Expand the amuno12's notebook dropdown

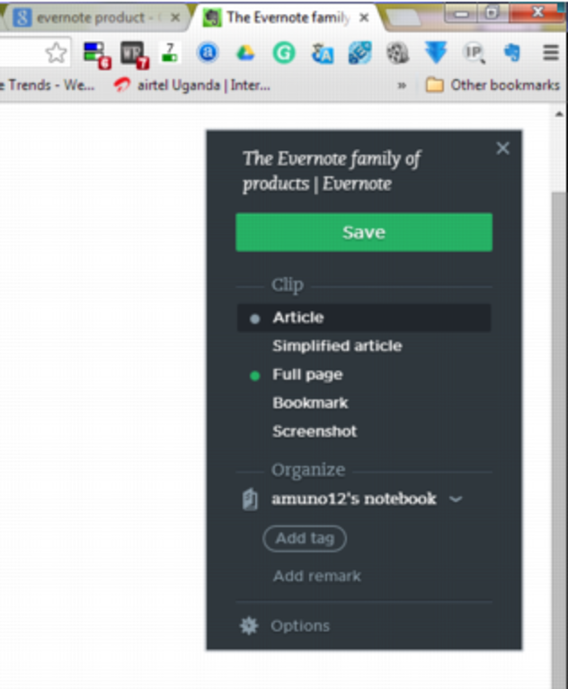(456, 500)
